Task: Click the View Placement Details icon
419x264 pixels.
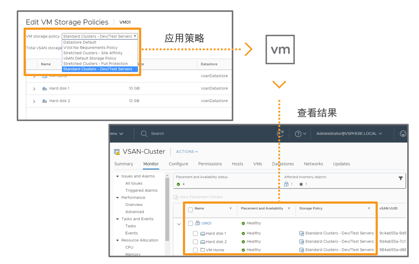Action: pyautogui.click(x=175, y=197)
